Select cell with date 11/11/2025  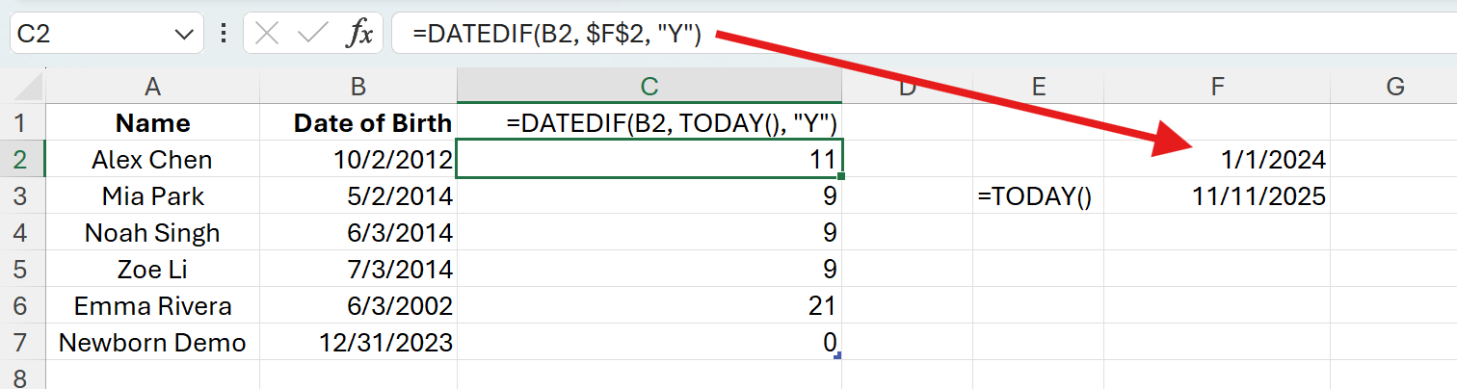(1217, 196)
